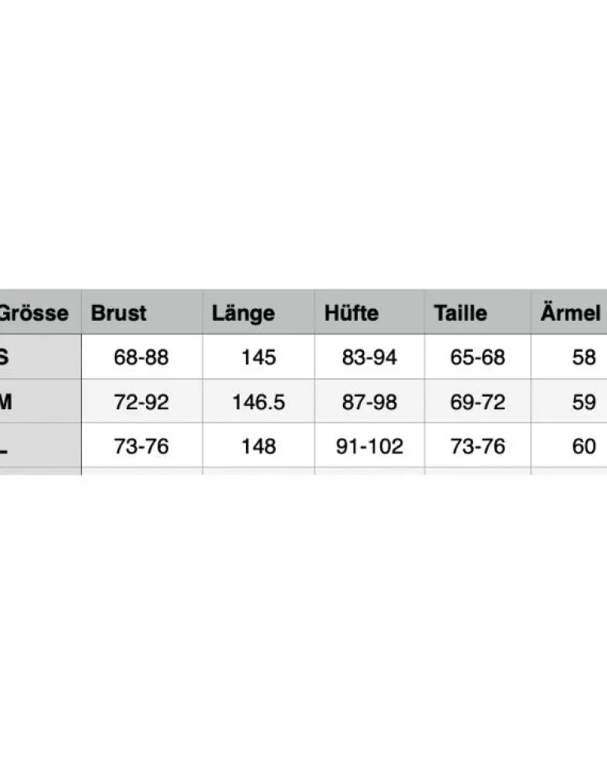Image resolution: width=607 pixels, height=760 pixels.
Task: Click the Hüfte cell 87-98
Action: coord(370,402)
